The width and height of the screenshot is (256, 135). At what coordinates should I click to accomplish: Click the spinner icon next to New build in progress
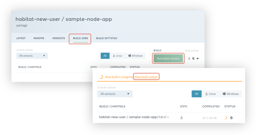[x=101, y=77]
